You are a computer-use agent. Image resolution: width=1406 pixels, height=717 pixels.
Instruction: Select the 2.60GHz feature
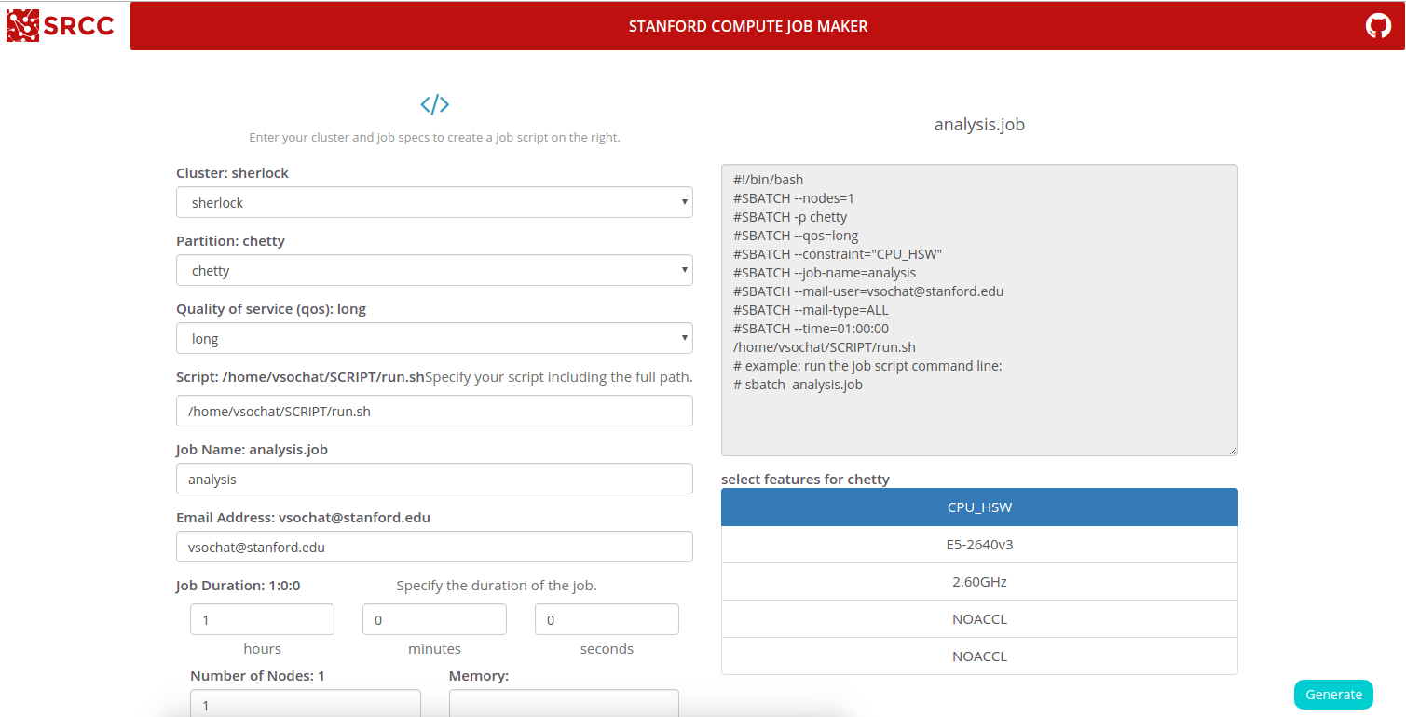pyautogui.click(x=979, y=582)
